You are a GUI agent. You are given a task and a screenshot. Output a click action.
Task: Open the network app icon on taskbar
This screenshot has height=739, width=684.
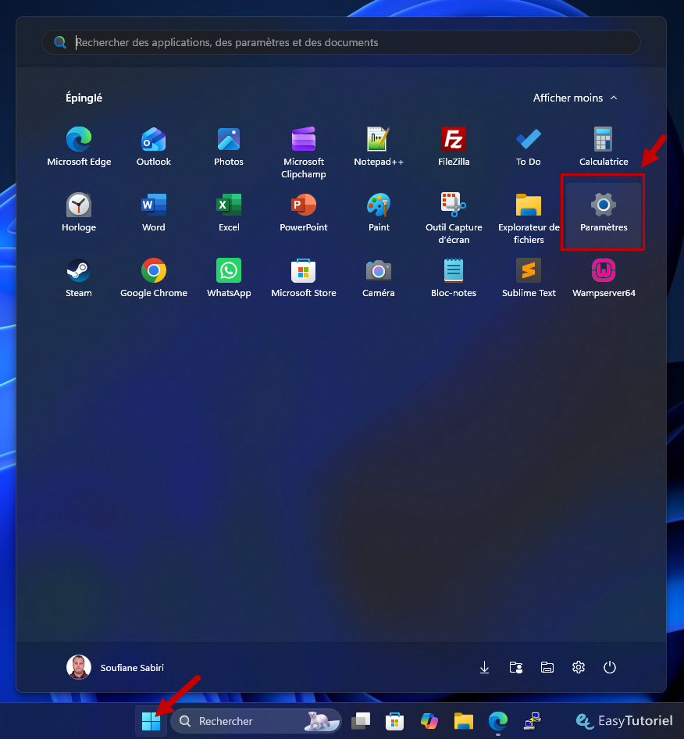click(533, 721)
